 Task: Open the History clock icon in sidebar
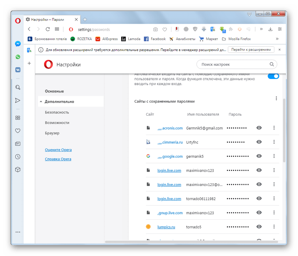18,157
